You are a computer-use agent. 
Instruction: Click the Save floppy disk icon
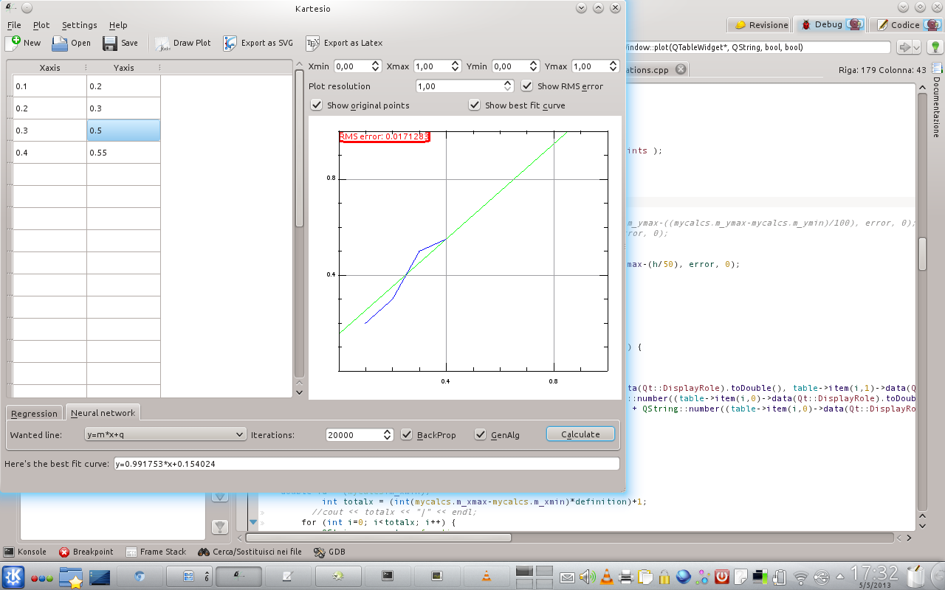coord(110,43)
